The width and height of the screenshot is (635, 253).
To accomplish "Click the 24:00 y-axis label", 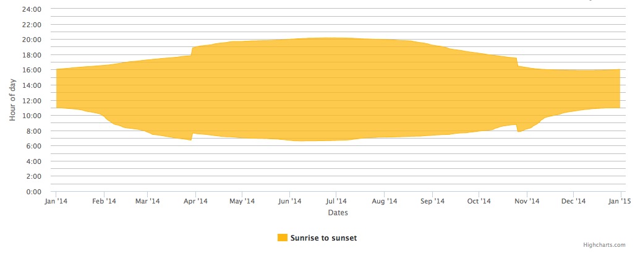I will pos(33,9).
